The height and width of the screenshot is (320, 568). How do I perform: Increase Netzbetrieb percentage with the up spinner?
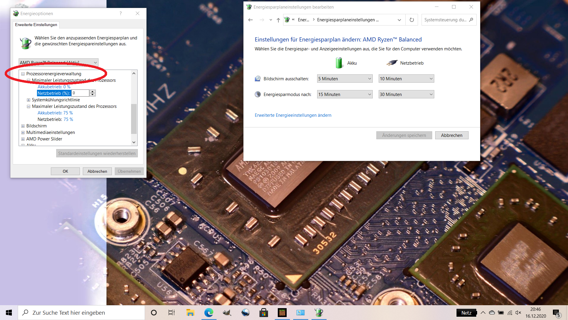point(93,92)
